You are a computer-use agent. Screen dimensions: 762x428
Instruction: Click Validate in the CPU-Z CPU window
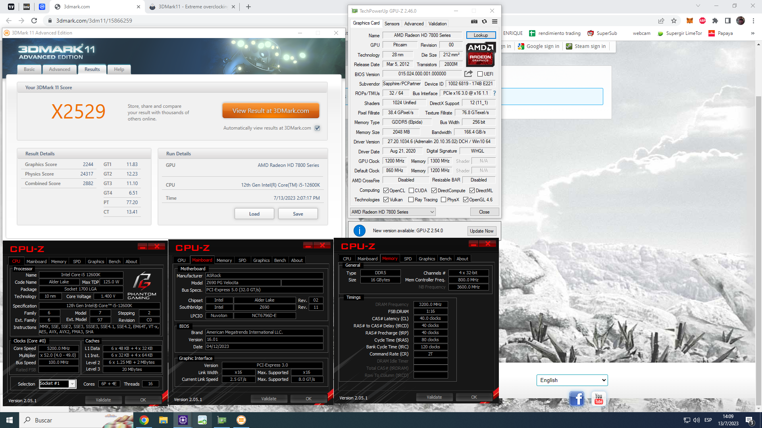(103, 400)
